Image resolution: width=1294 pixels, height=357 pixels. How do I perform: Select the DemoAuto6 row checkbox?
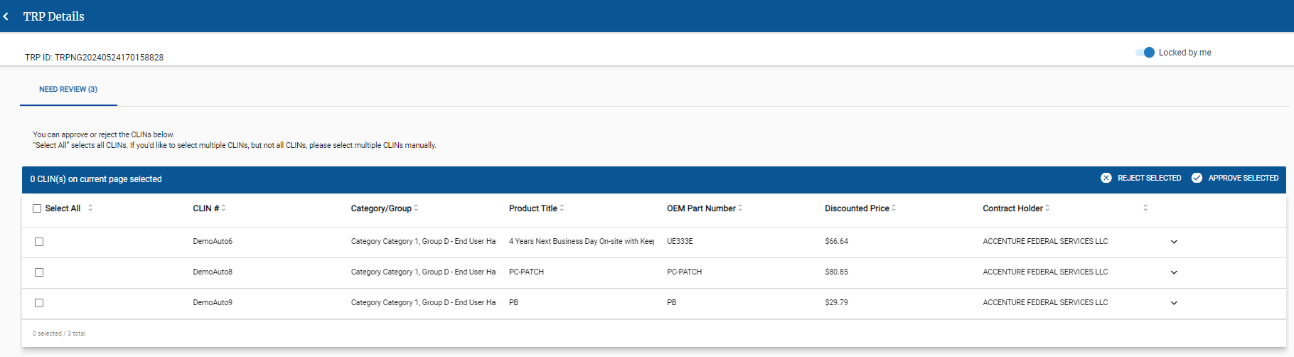pyautogui.click(x=39, y=242)
